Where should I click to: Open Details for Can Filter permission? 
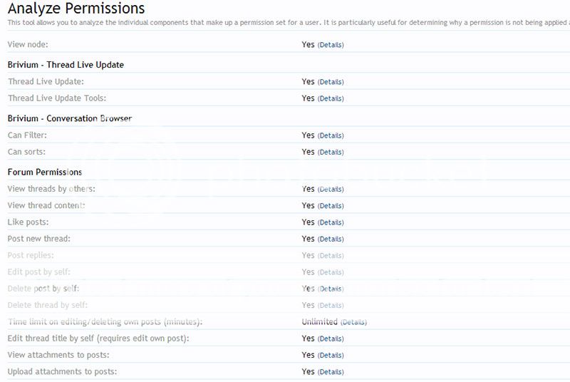point(331,135)
